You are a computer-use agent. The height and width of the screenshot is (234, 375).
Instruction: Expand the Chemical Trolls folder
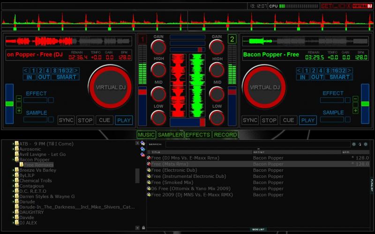tap(14, 181)
